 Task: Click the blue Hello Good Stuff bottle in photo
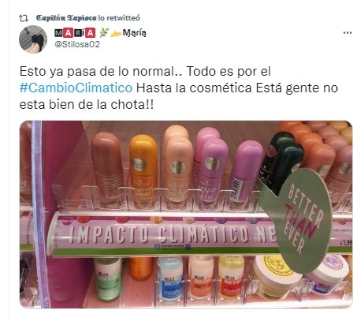pyautogui.click(x=170, y=278)
